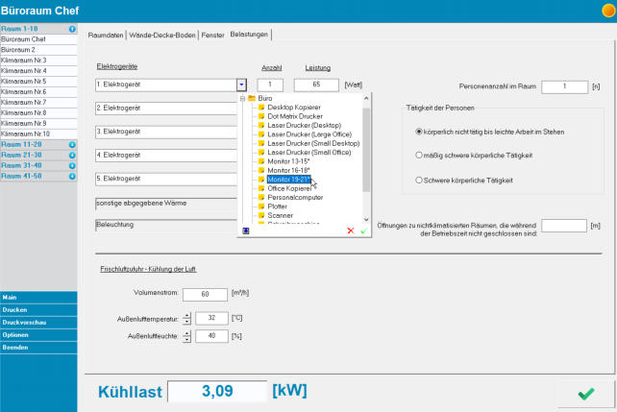
Task: Click the Außenlufttemperatur spinner arrows
Action: coord(186,318)
